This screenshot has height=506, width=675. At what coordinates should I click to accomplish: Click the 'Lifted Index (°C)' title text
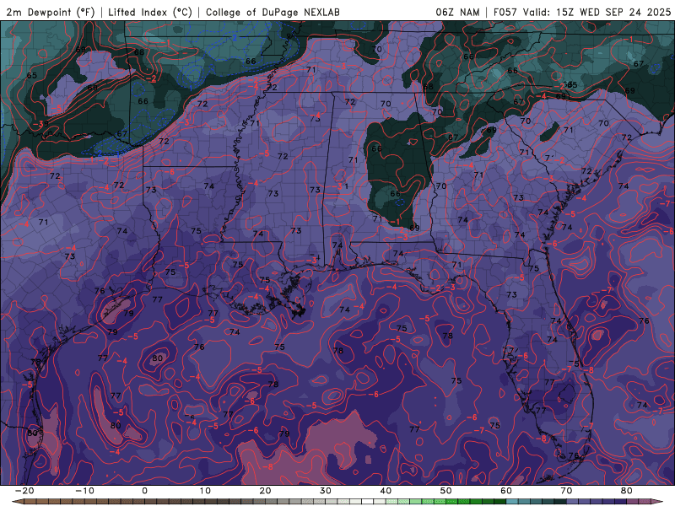[150, 12]
